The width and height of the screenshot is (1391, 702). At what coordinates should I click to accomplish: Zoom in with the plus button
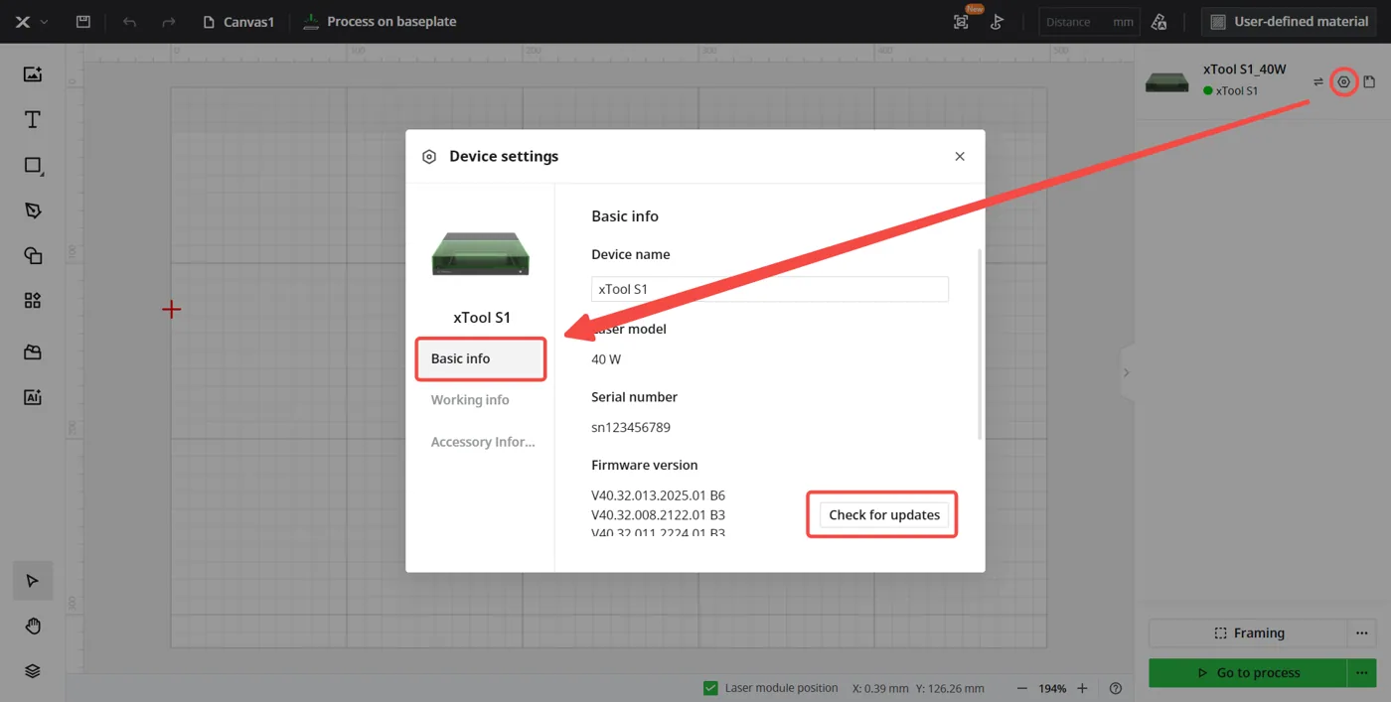(x=1083, y=688)
